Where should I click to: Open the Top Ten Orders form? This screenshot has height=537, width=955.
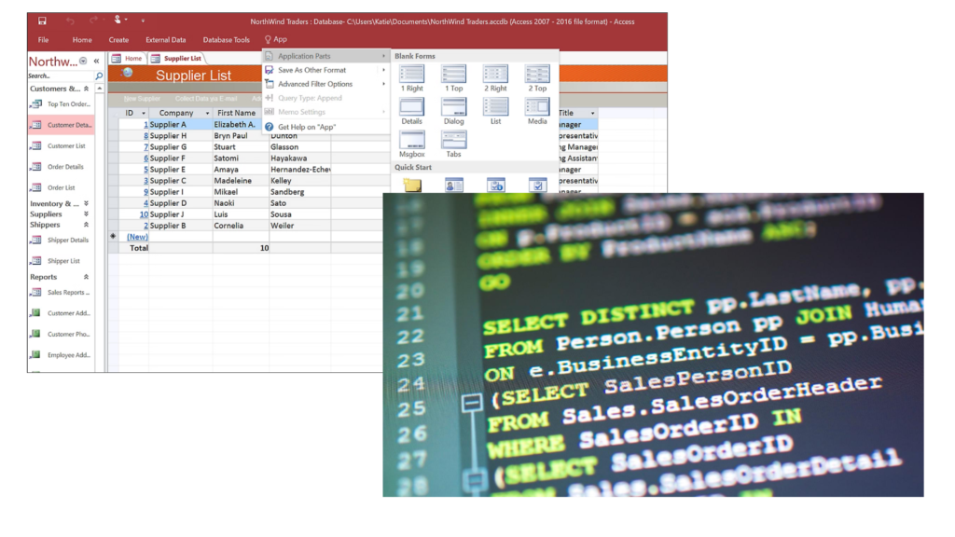61,104
